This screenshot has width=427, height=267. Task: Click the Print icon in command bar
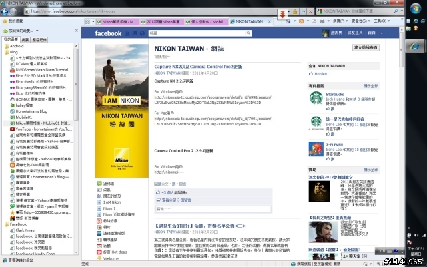point(322,21)
